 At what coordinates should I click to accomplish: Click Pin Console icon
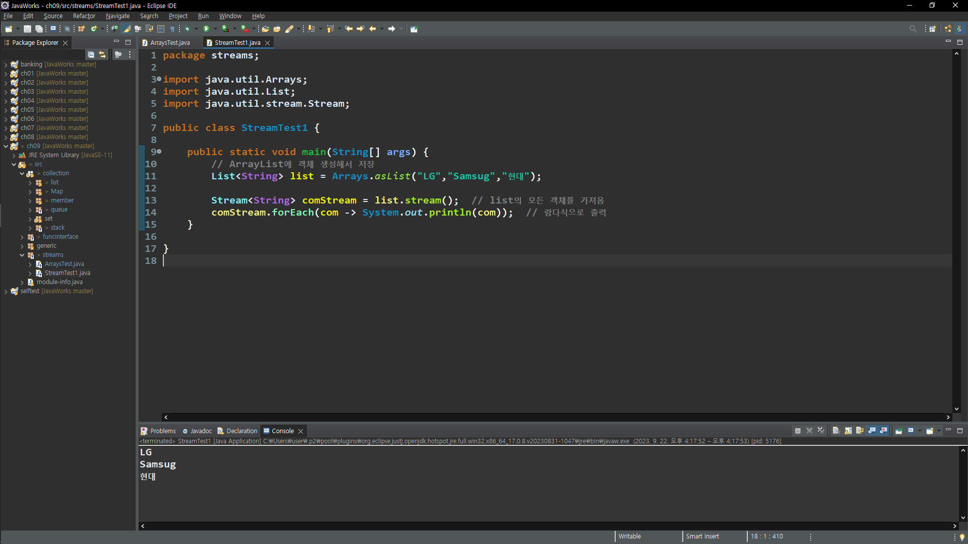click(x=899, y=431)
